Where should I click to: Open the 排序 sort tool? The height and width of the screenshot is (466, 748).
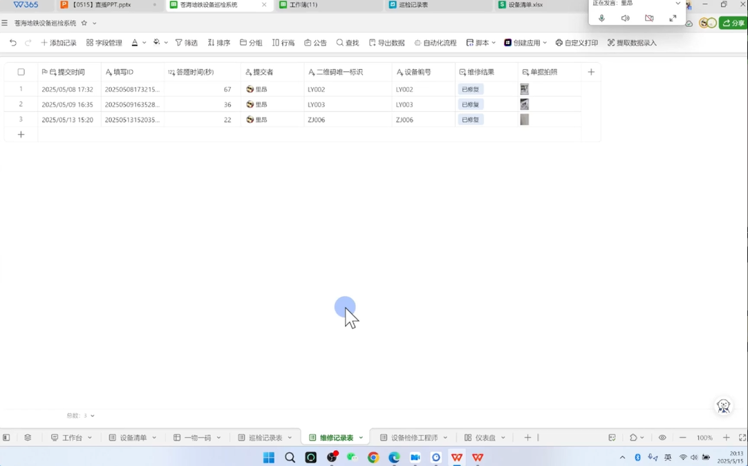point(218,43)
